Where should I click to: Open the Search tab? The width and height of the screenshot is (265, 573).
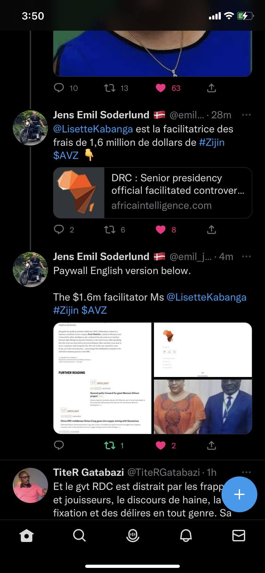pyautogui.click(x=79, y=535)
